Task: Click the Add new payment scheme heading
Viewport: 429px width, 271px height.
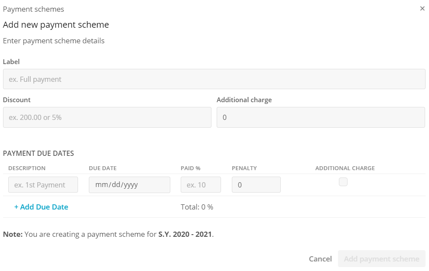Action: pyautogui.click(x=56, y=25)
